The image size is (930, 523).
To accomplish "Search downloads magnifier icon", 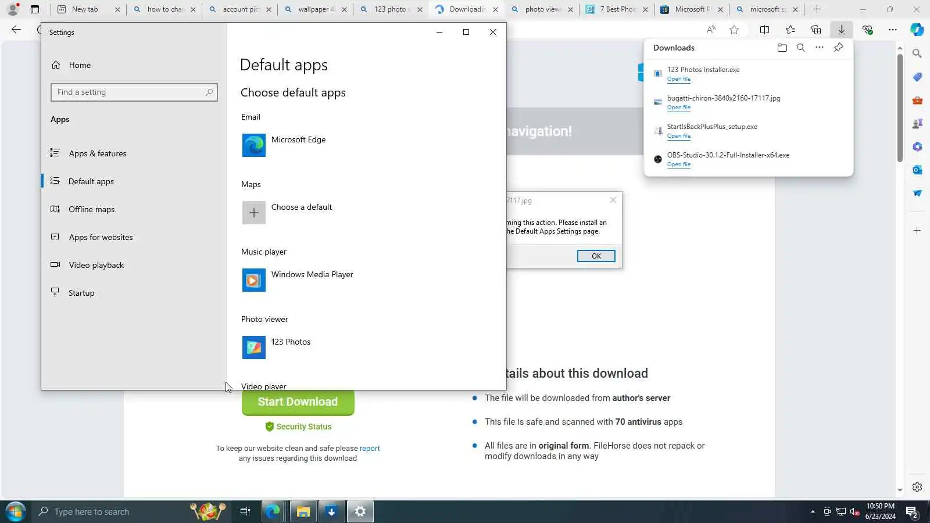I will tap(800, 48).
